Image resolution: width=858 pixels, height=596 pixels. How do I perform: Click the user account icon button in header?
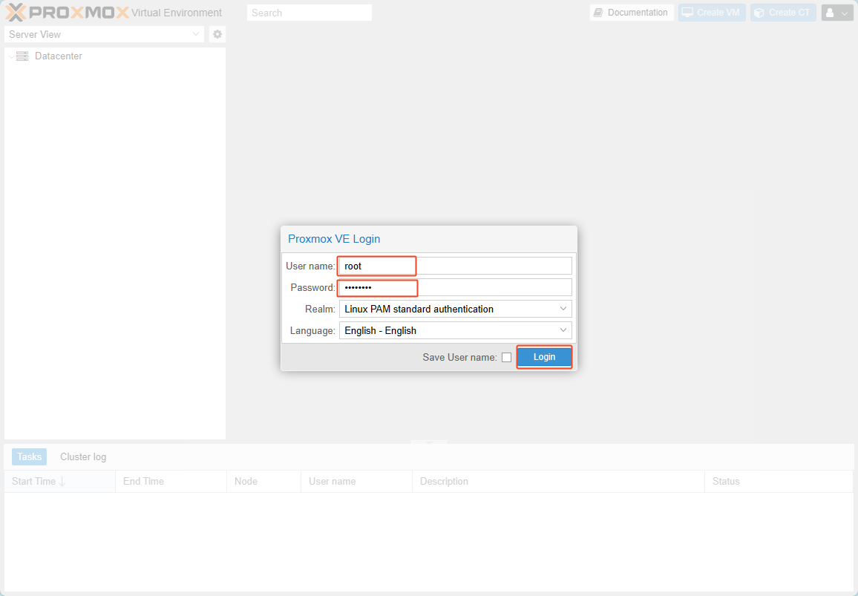pyautogui.click(x=837, y=13)
